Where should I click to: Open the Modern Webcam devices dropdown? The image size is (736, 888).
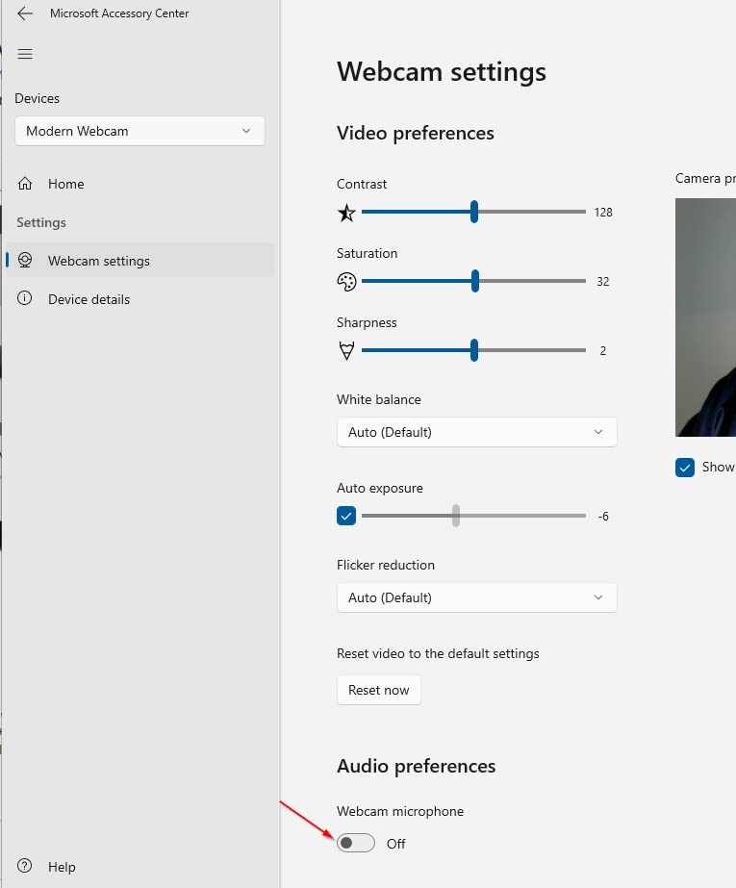click(140, 131)
